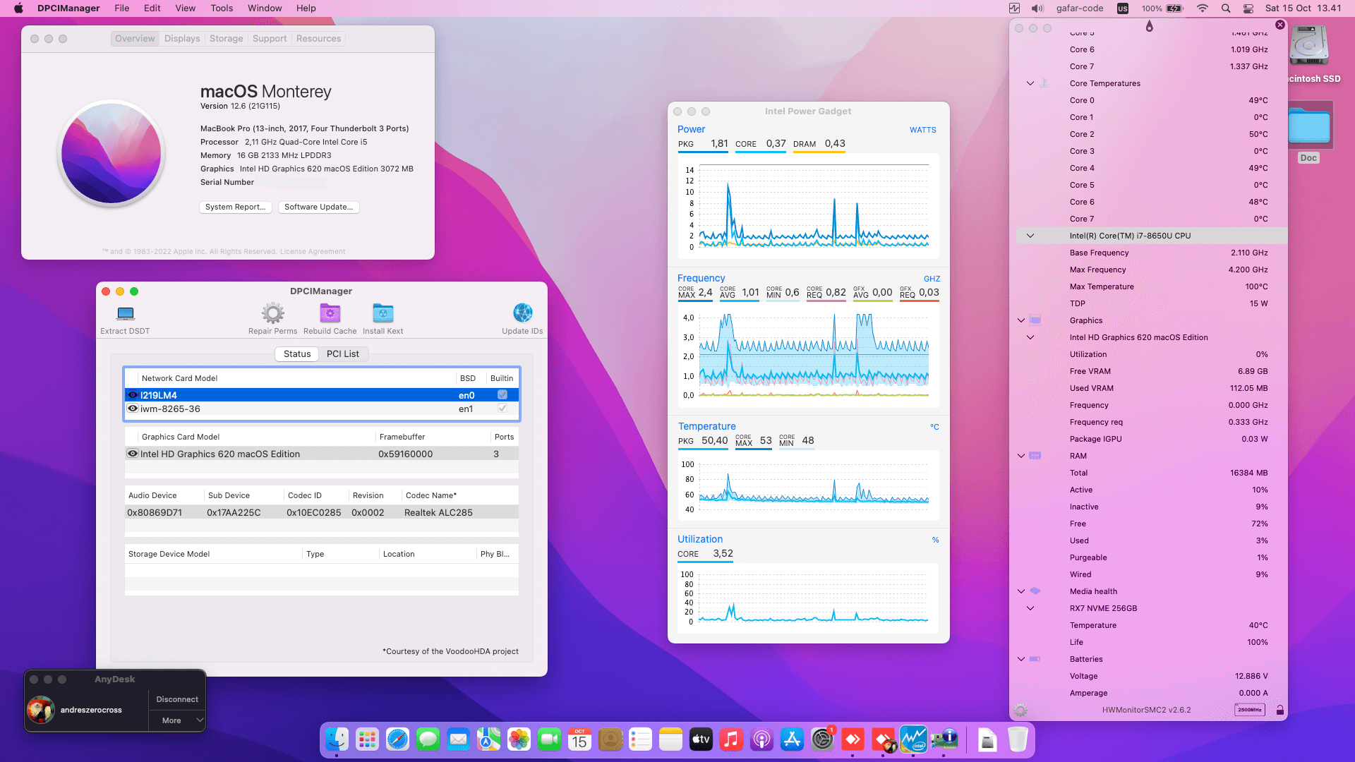Image resolution: width=1355 pixels, height=762 pixels.
Task: Collapse the Batteries group
Action: 1021,659
